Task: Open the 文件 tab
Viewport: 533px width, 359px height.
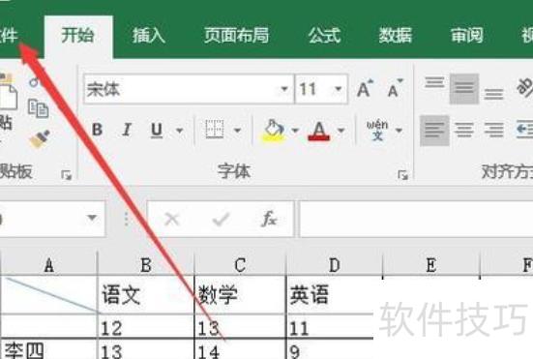Action: tap(9, 36)
